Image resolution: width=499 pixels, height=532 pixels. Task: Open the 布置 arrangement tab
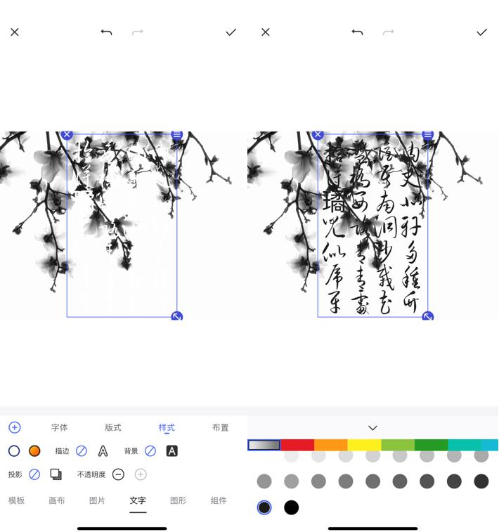(x=221, y=427)
